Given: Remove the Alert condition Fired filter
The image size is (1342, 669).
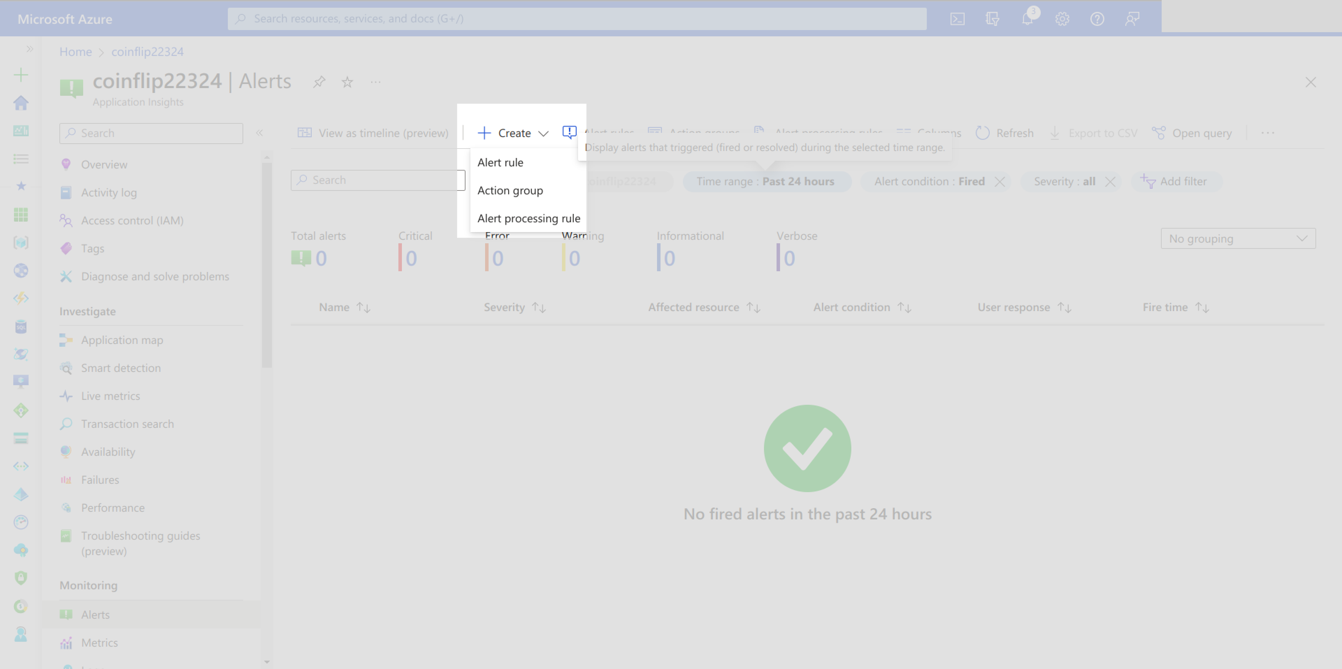Looking at the screenshot, I should [x=999, y=181].
